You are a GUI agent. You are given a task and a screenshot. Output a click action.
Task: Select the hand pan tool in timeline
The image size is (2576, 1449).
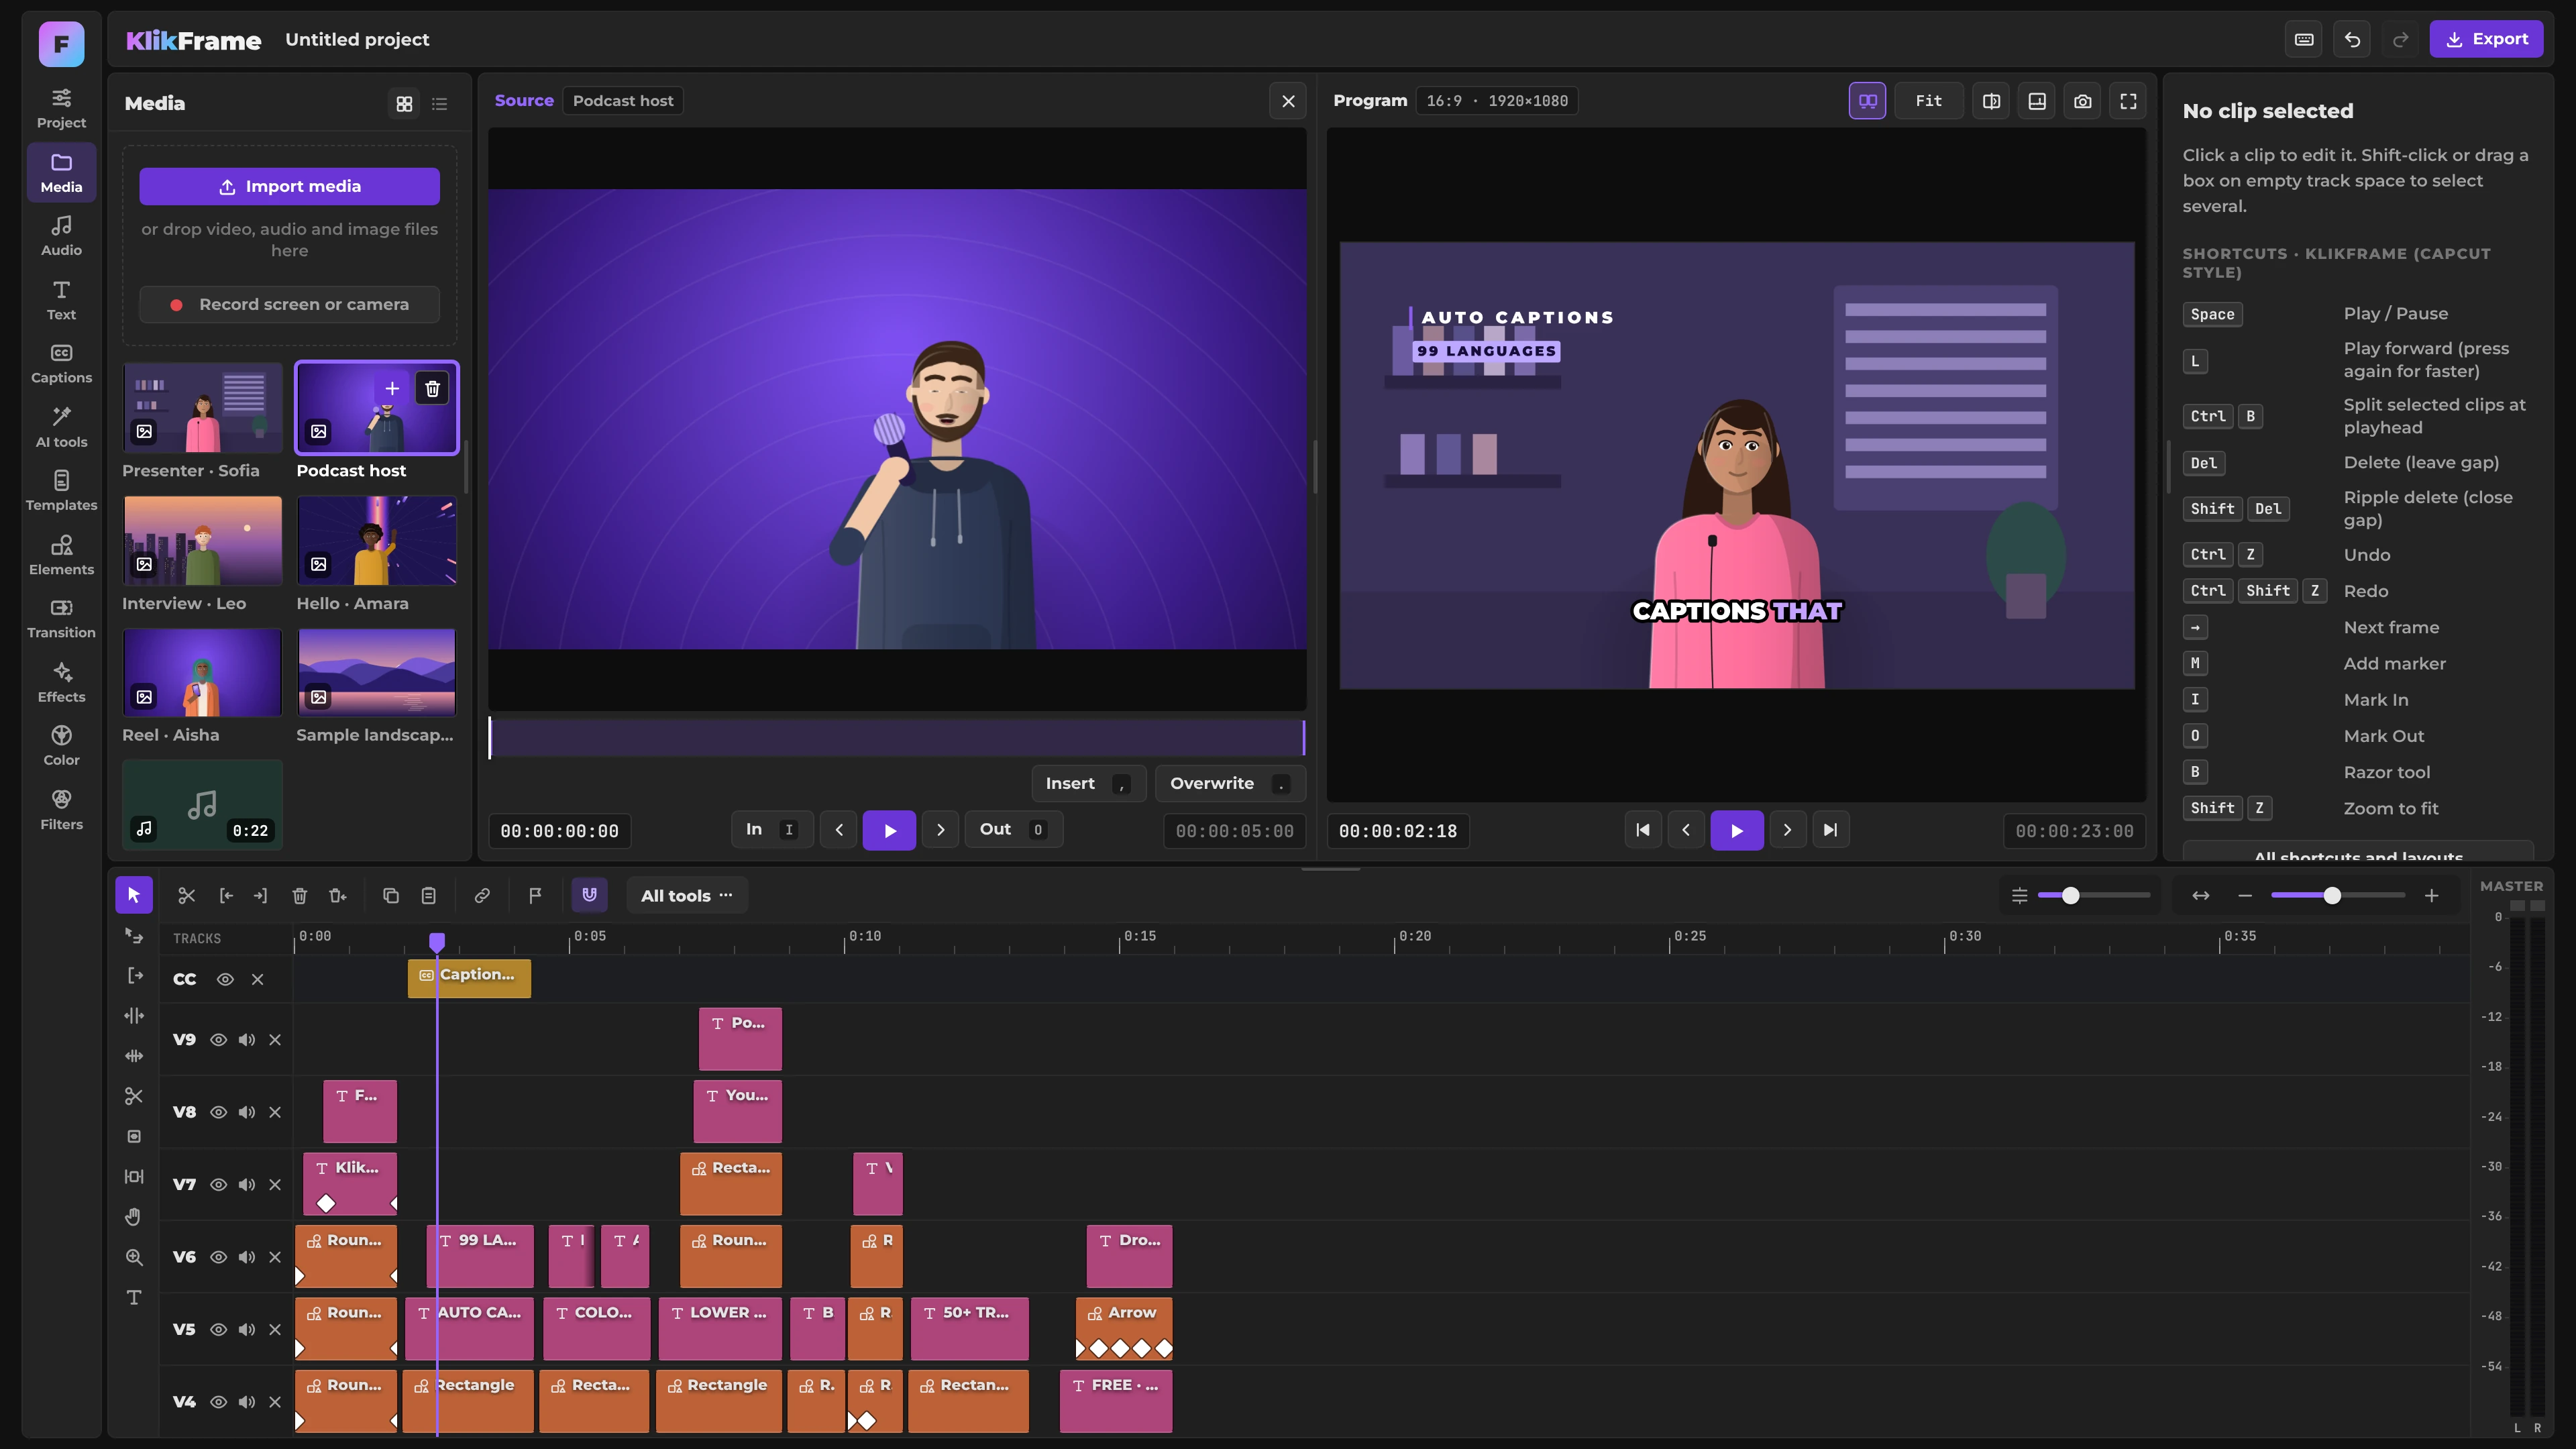coord(134,1216)
